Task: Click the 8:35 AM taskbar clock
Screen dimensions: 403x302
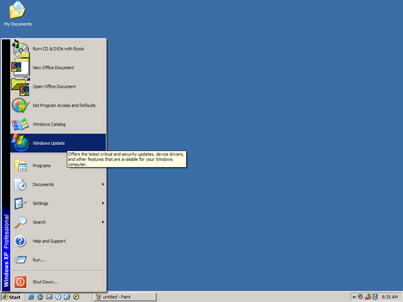Action: (x=390, y=297)
